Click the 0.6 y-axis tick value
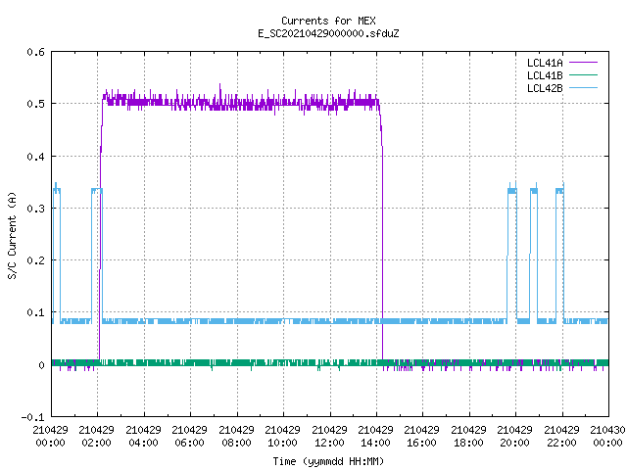The height and width of the screenshot is (470, 627). 35,52
